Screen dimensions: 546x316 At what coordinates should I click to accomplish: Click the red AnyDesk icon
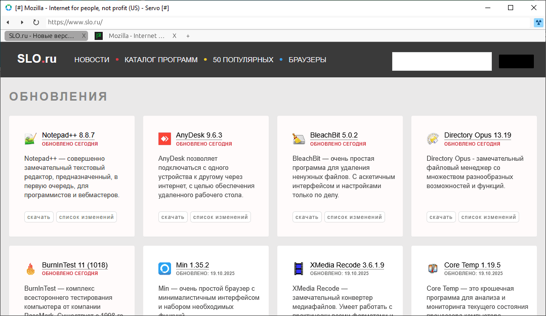point(164,139)
